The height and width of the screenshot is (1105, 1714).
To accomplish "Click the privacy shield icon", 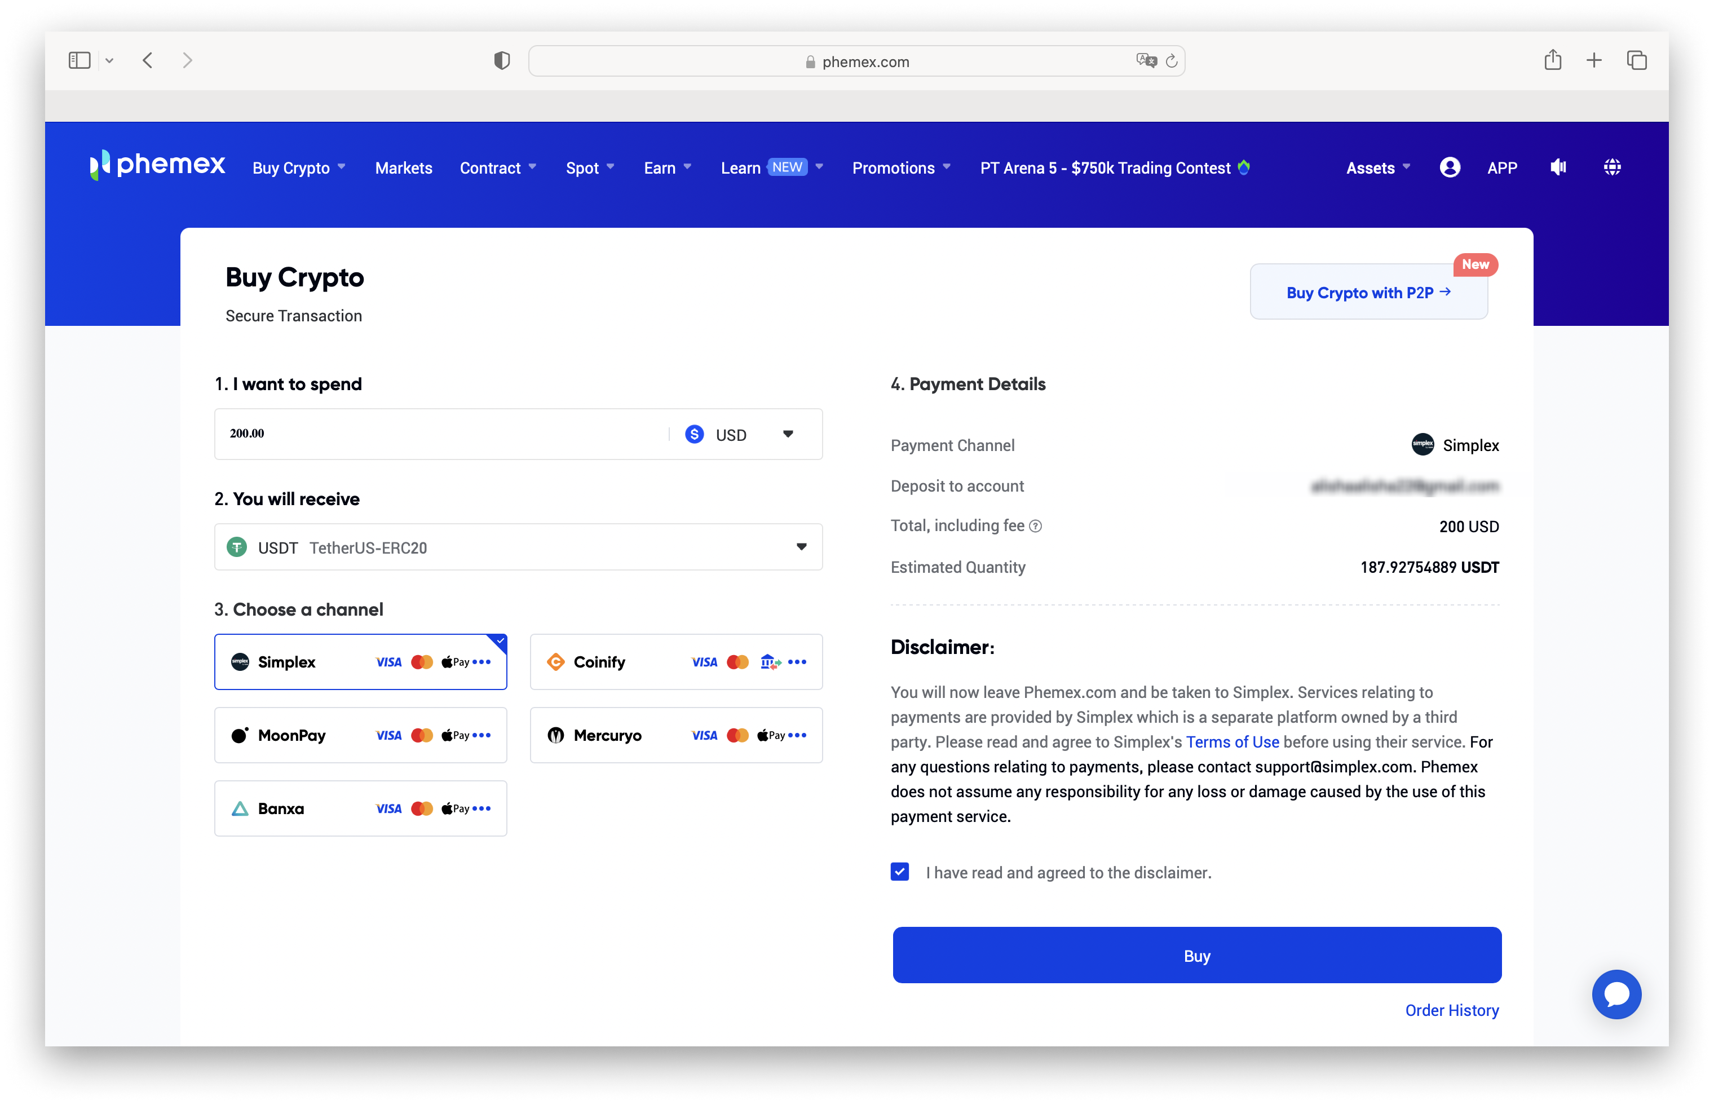I will 501,61.
